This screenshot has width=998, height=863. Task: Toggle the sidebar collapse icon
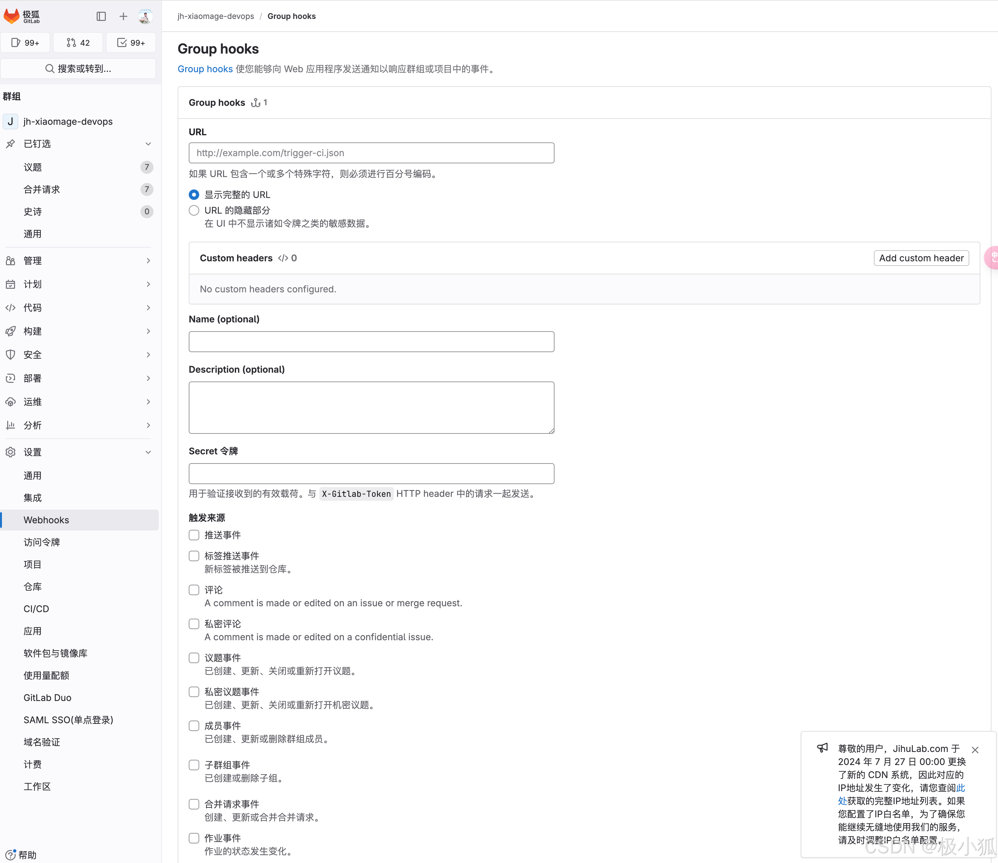pos(101,16)
